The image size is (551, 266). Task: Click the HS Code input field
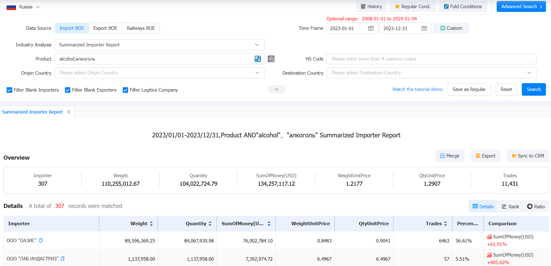click(431, 59)
